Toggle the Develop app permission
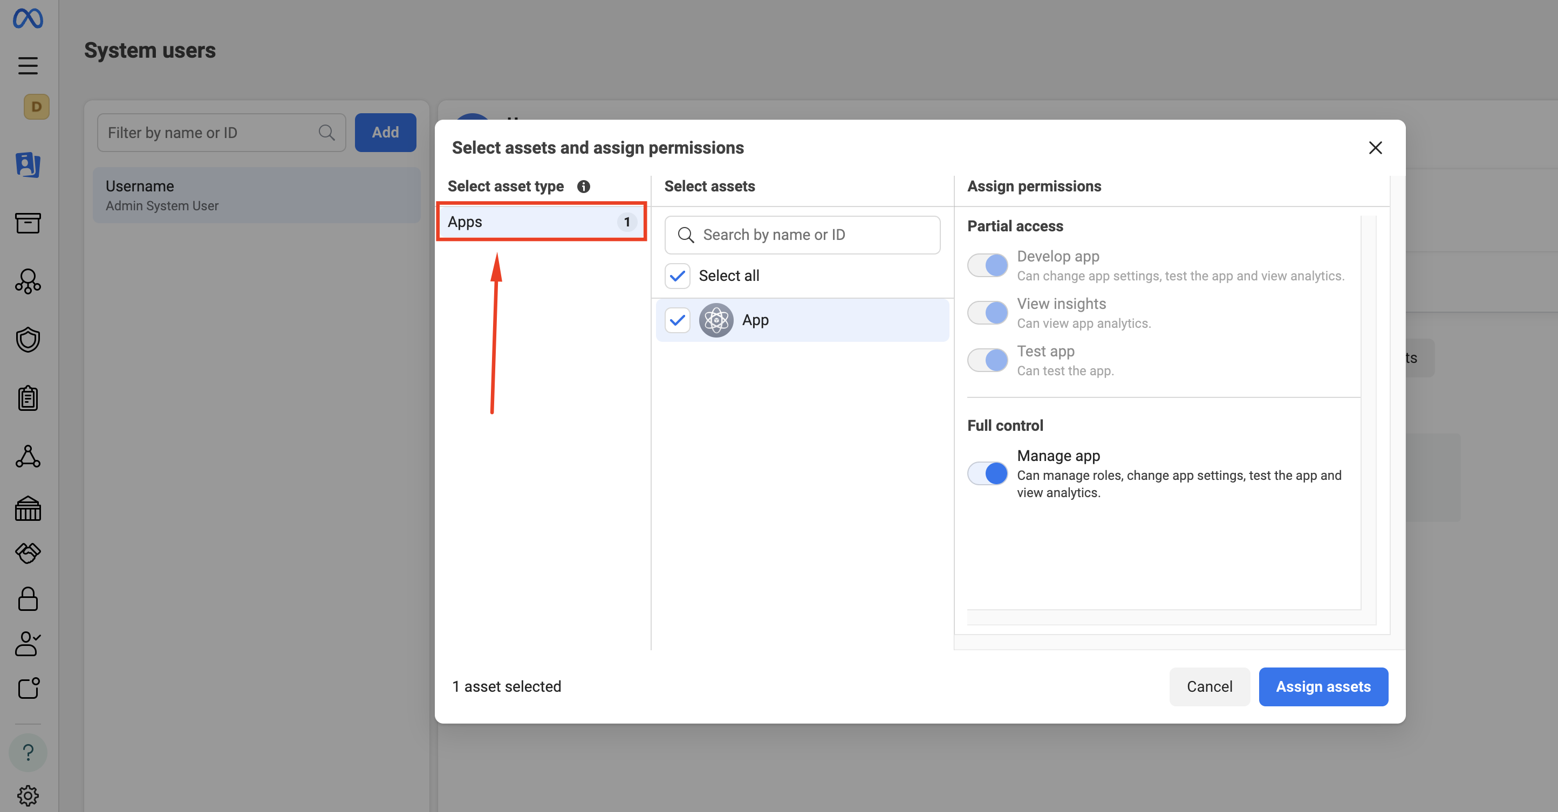The height and width of the screenshot is (812, 1558). click(988, 265)
